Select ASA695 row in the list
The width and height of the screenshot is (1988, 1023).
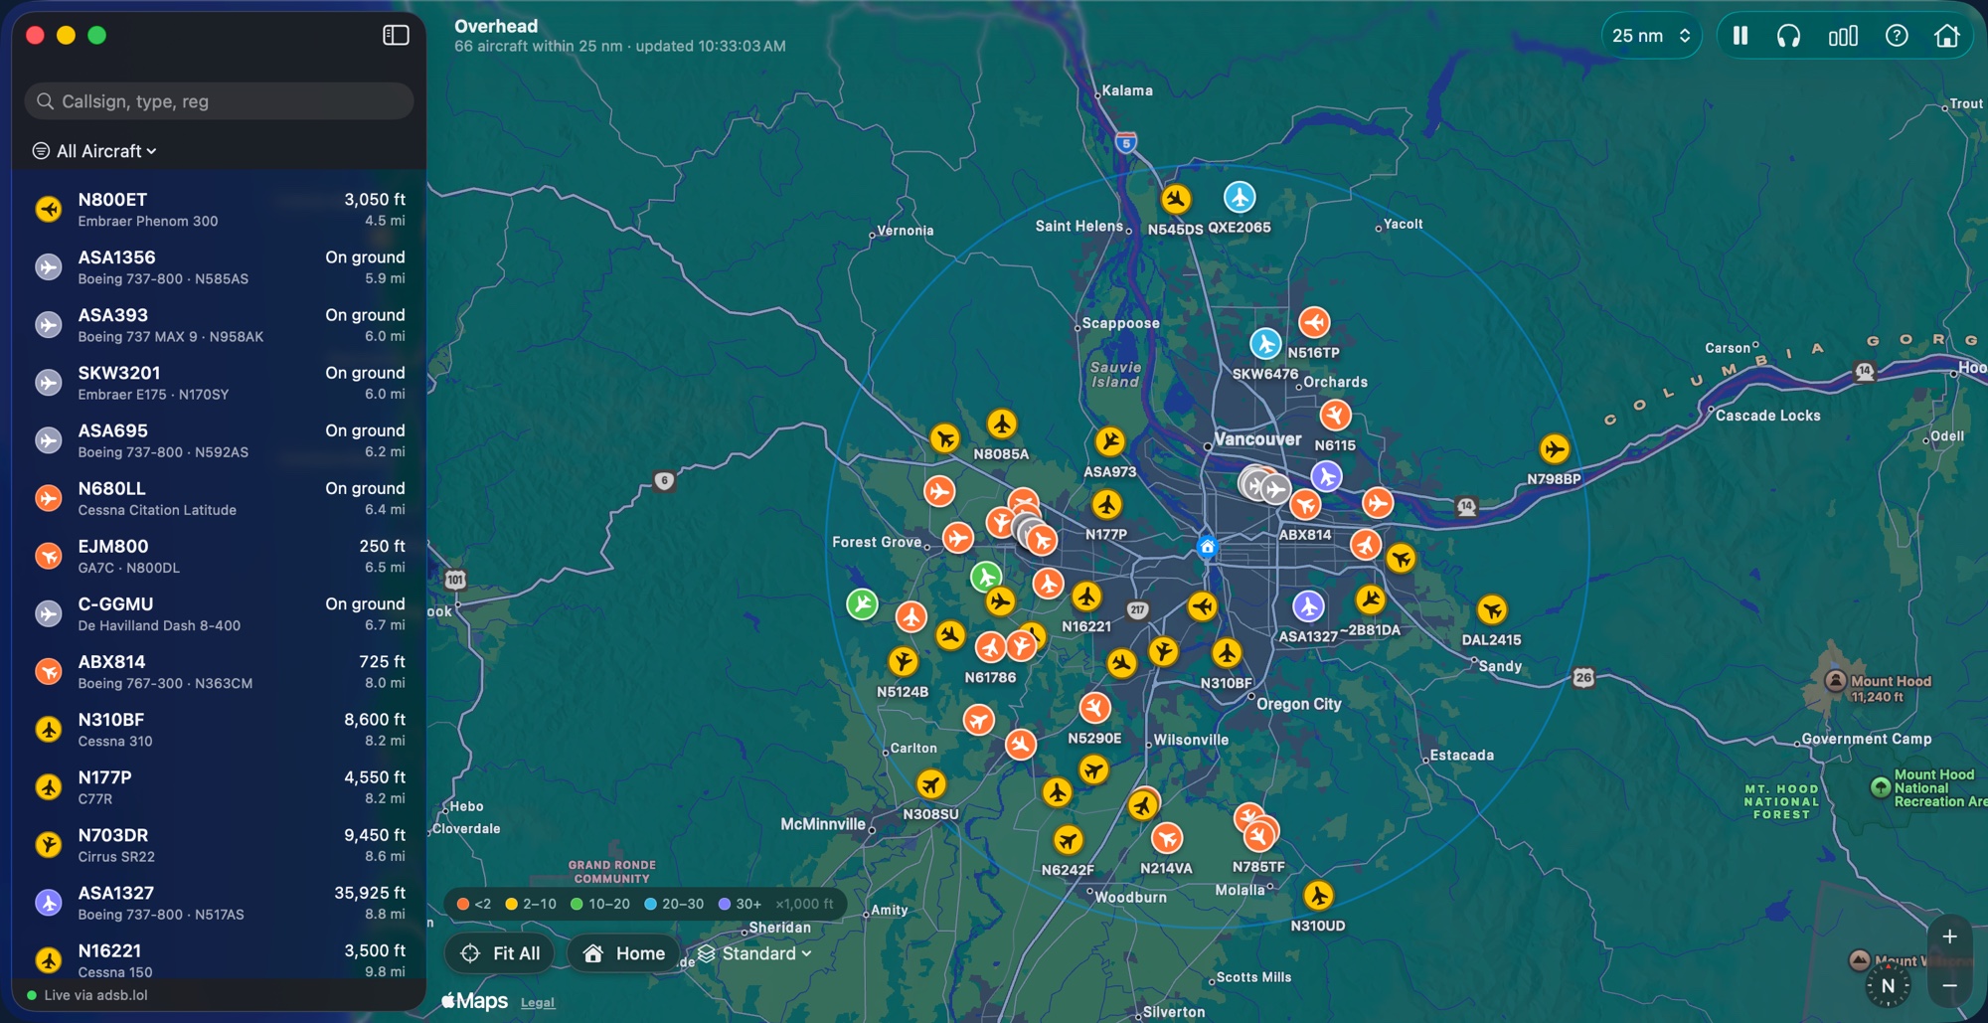pos(220,440)
